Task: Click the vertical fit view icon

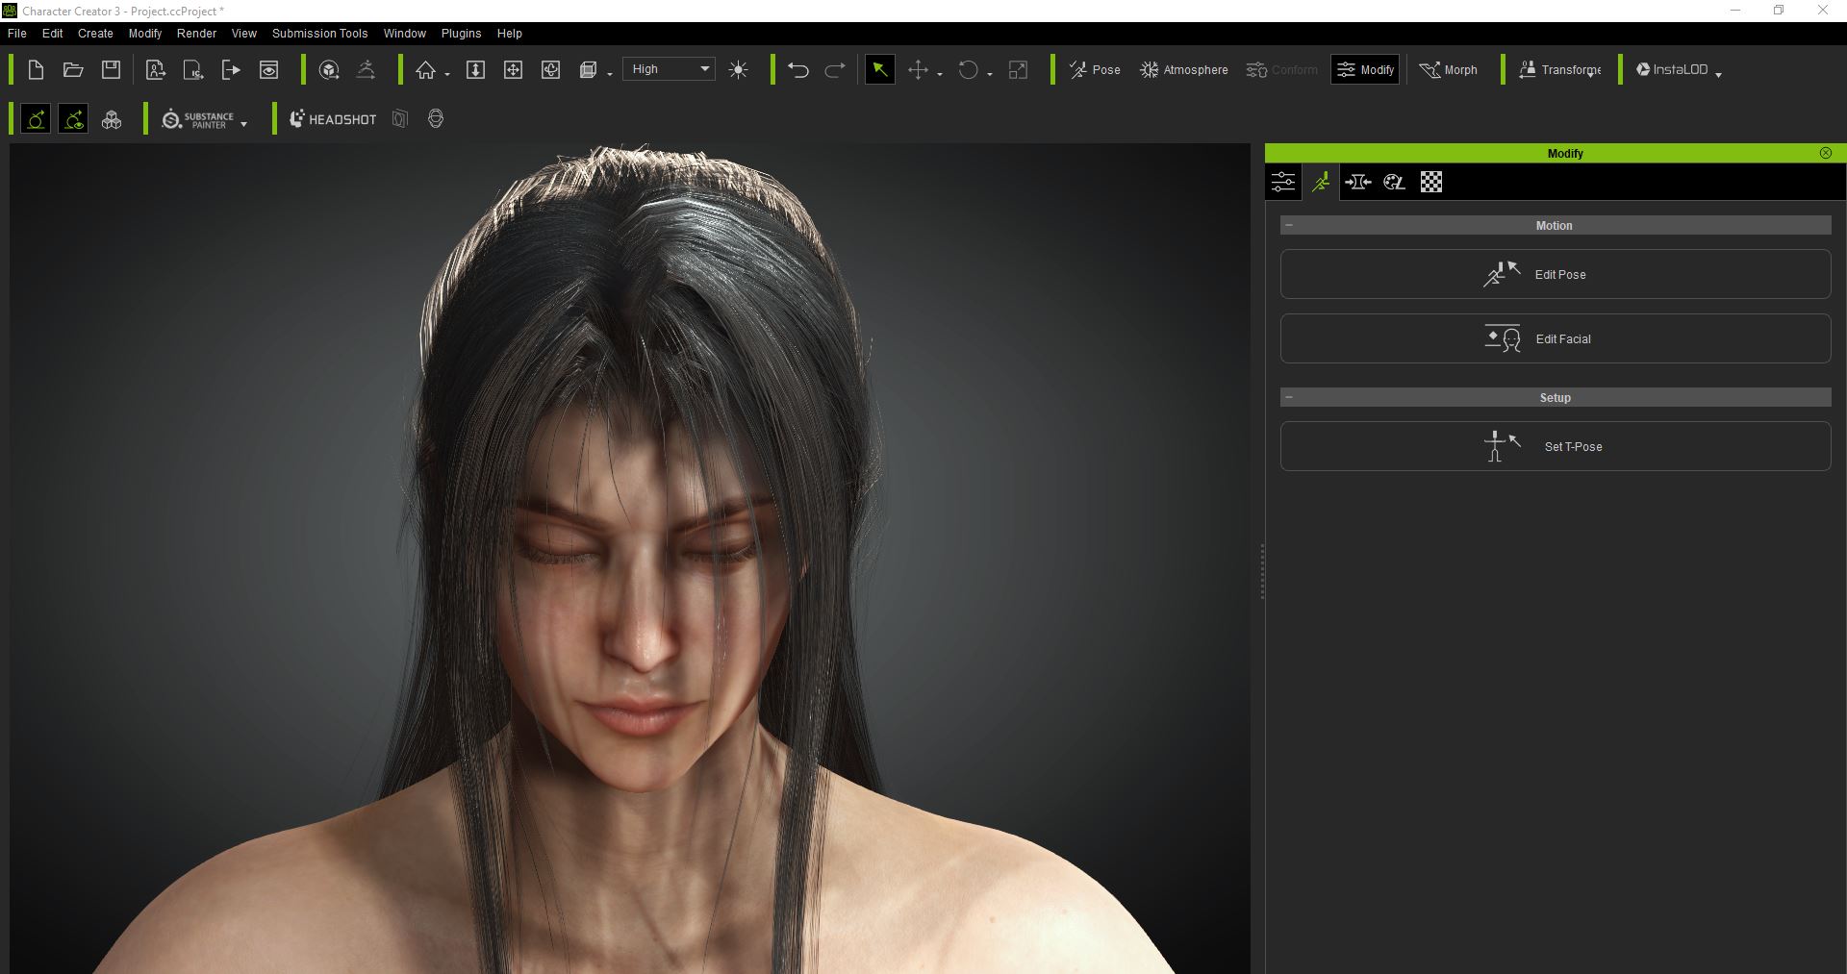Action: [x=475, y=69]
